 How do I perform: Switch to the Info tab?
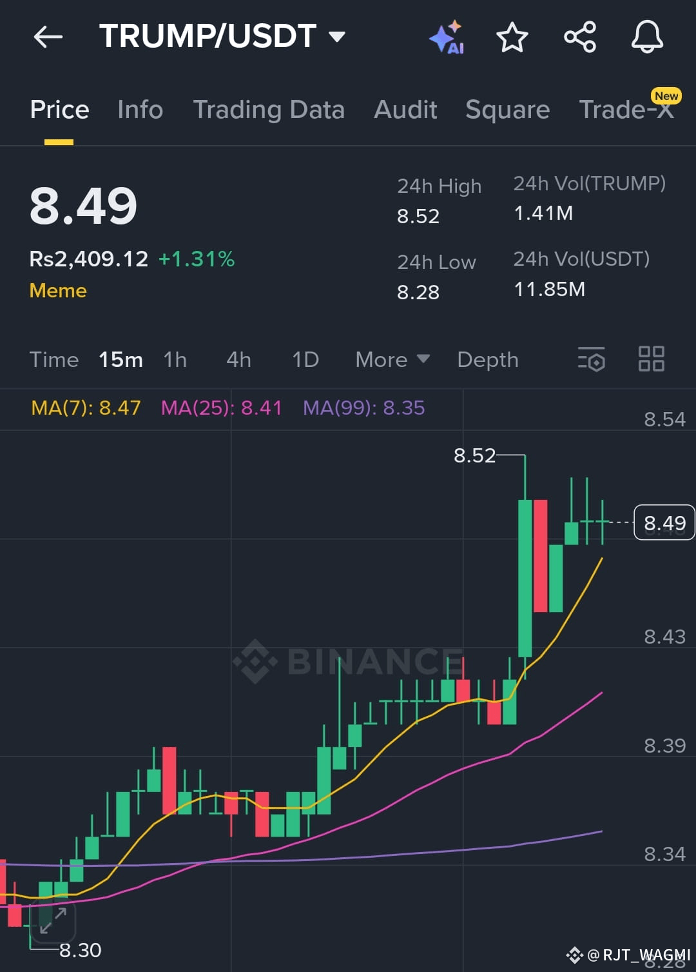[x=140, y=110]
